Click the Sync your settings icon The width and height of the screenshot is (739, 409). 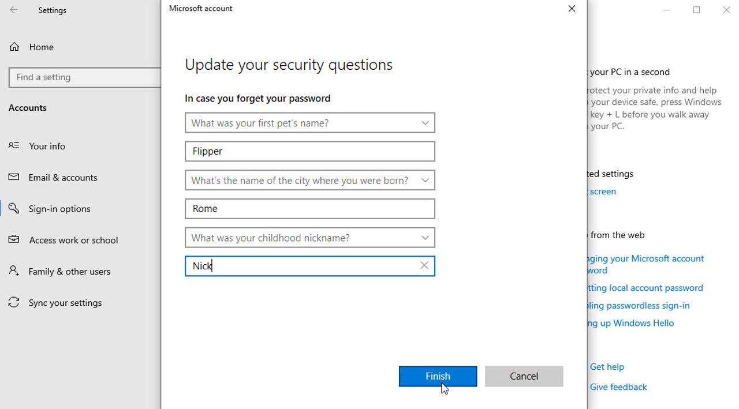click(14, 302)
